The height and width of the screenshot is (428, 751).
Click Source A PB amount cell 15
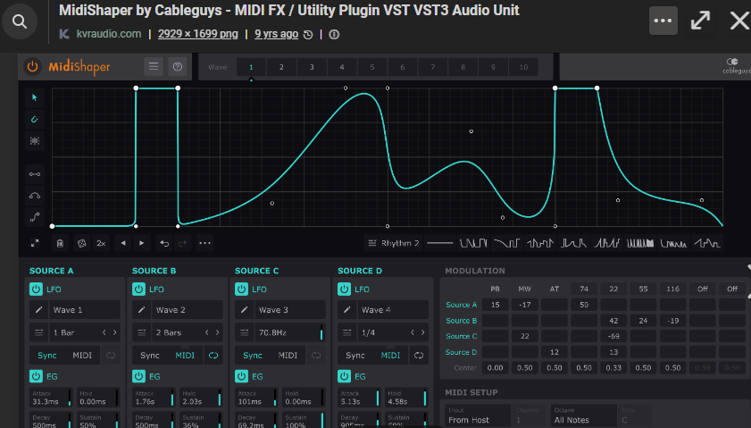[496, 305]
